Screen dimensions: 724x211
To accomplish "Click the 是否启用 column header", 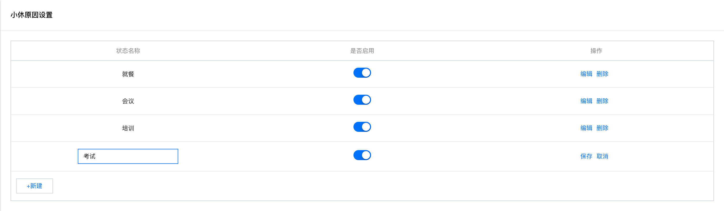I will point(362,51).
